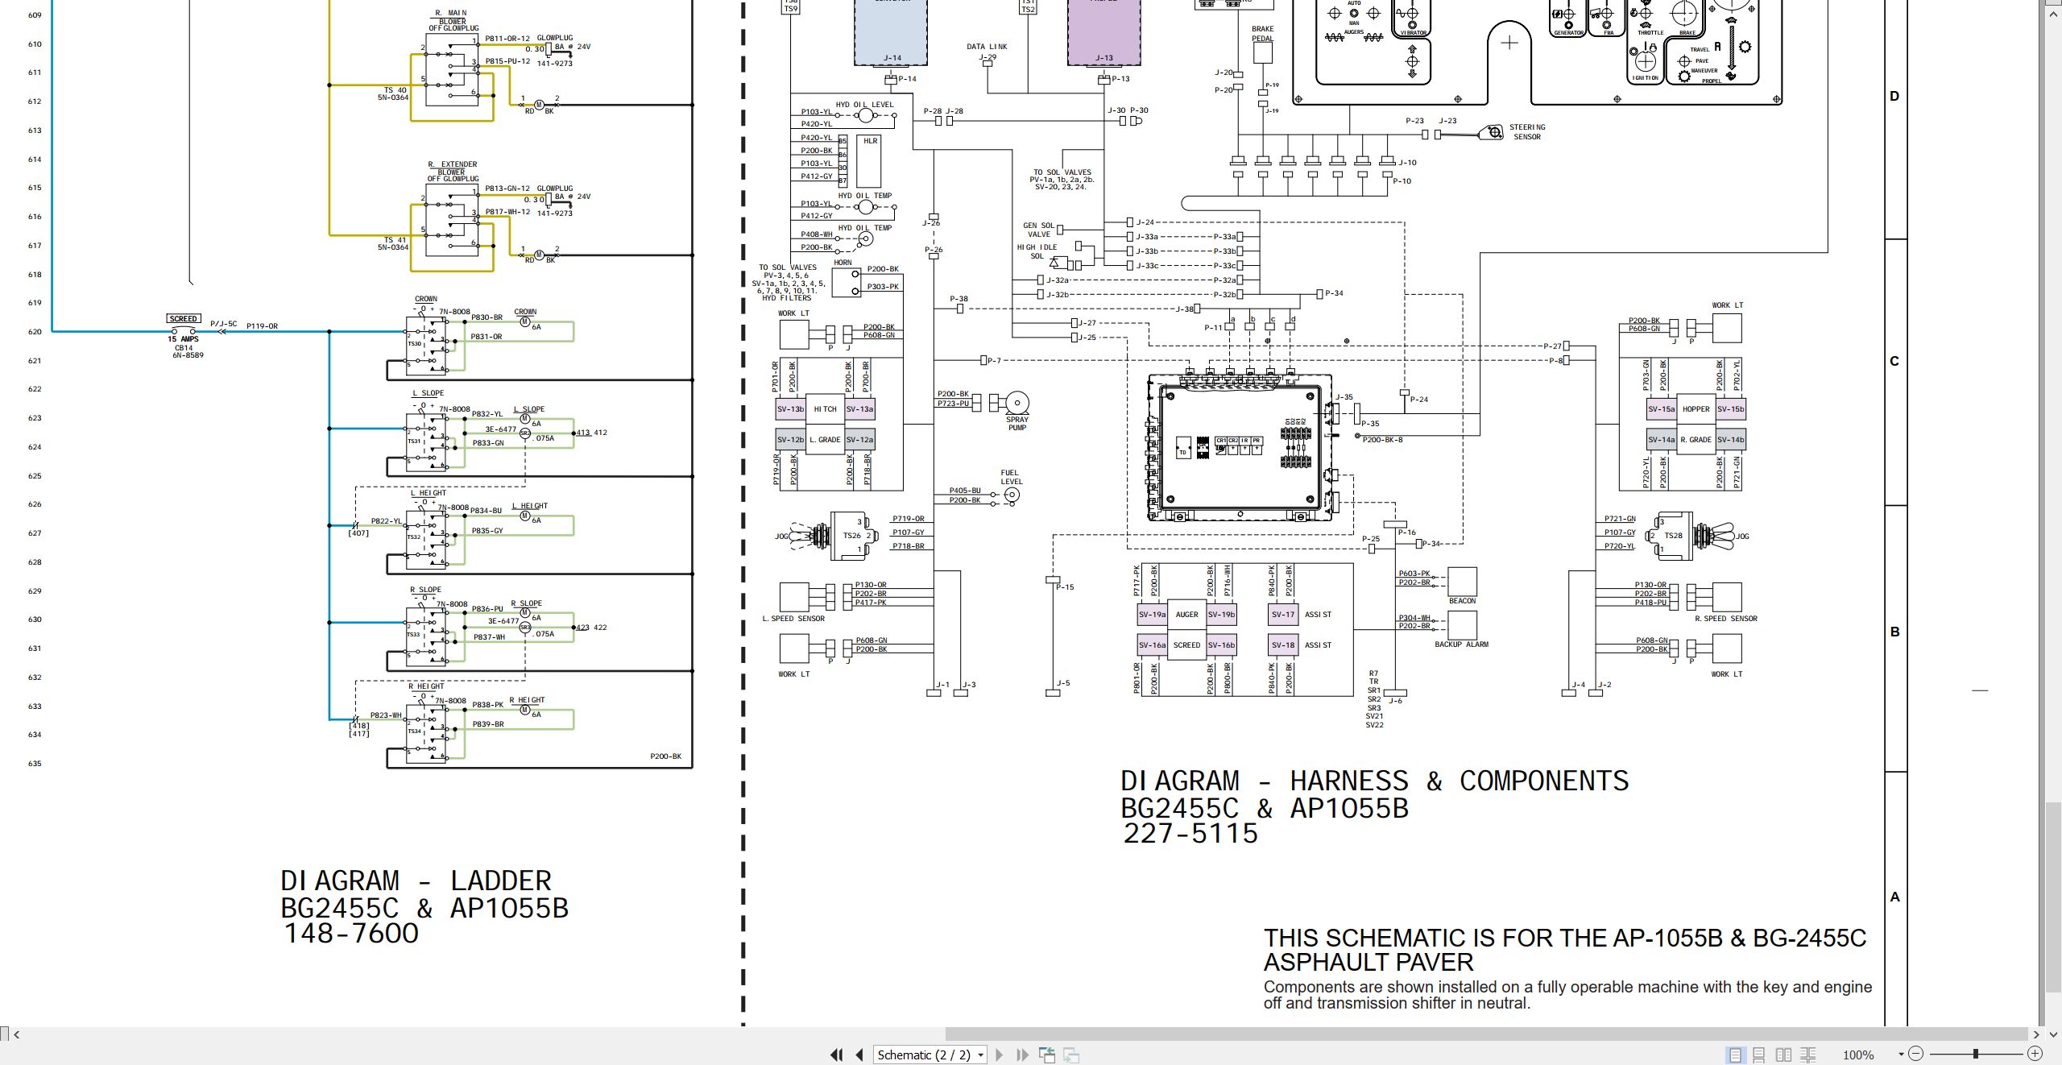Click ladder line number 620
The height and width of the screenshot is (1065, 2062).
[35, 332]
